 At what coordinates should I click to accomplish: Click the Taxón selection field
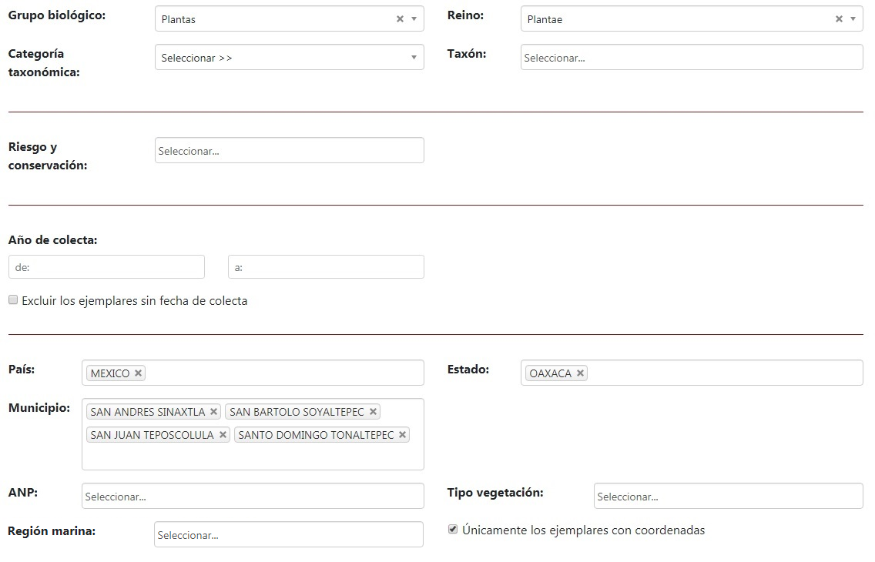691,58
